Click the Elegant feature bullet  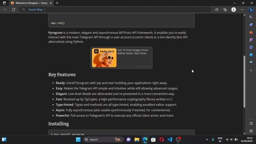115,94
